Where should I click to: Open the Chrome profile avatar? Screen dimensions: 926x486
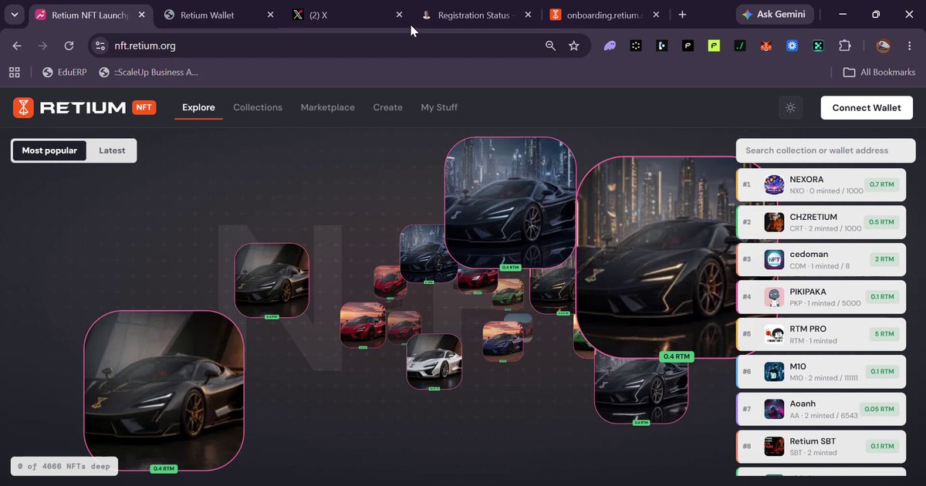point(884,46)
